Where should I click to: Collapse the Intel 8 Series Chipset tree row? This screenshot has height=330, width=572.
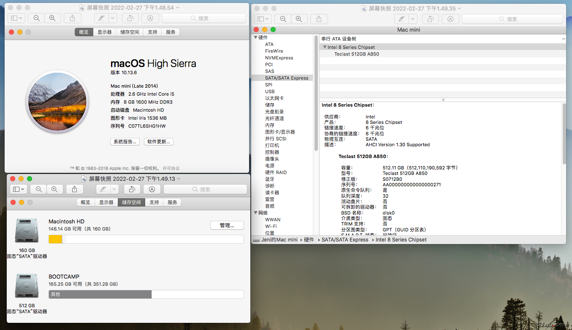point(325,47)
